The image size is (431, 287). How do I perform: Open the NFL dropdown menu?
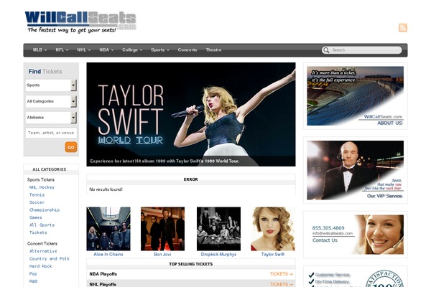pos(62,50)
